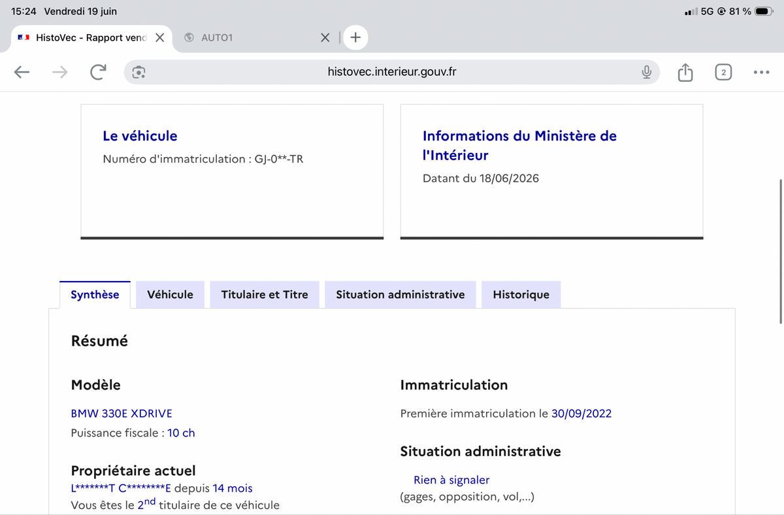Screen dimensions: 784x515
Task: Click the battery indicator in status bar
Action: point(764,11)
